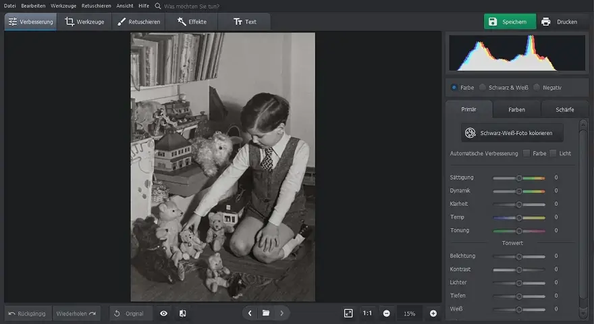This screenshot has width=594, height=324.
Task: Click the before/after compare icon
Action: click(x=183, y=313)
